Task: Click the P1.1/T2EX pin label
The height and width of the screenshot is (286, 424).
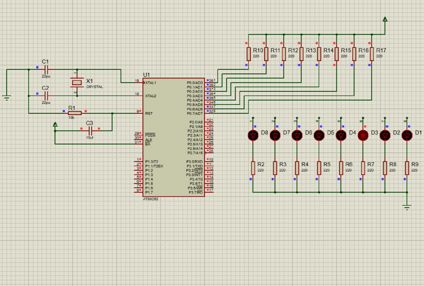Action: 154,166
